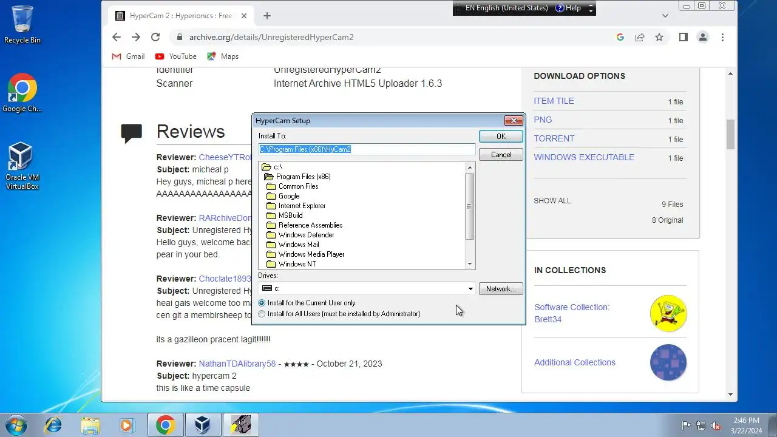This screenshot has height=437, width=777.
Task: Click the Brett34 collection thumbnail
Action: click(668, 314)
